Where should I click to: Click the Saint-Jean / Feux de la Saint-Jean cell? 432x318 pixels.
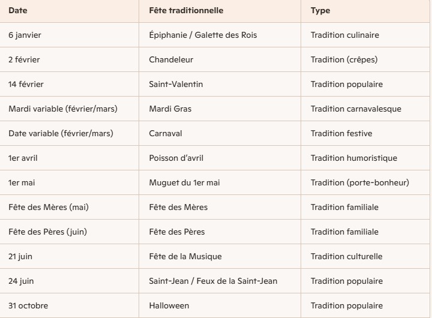click(x=213, y=281)
